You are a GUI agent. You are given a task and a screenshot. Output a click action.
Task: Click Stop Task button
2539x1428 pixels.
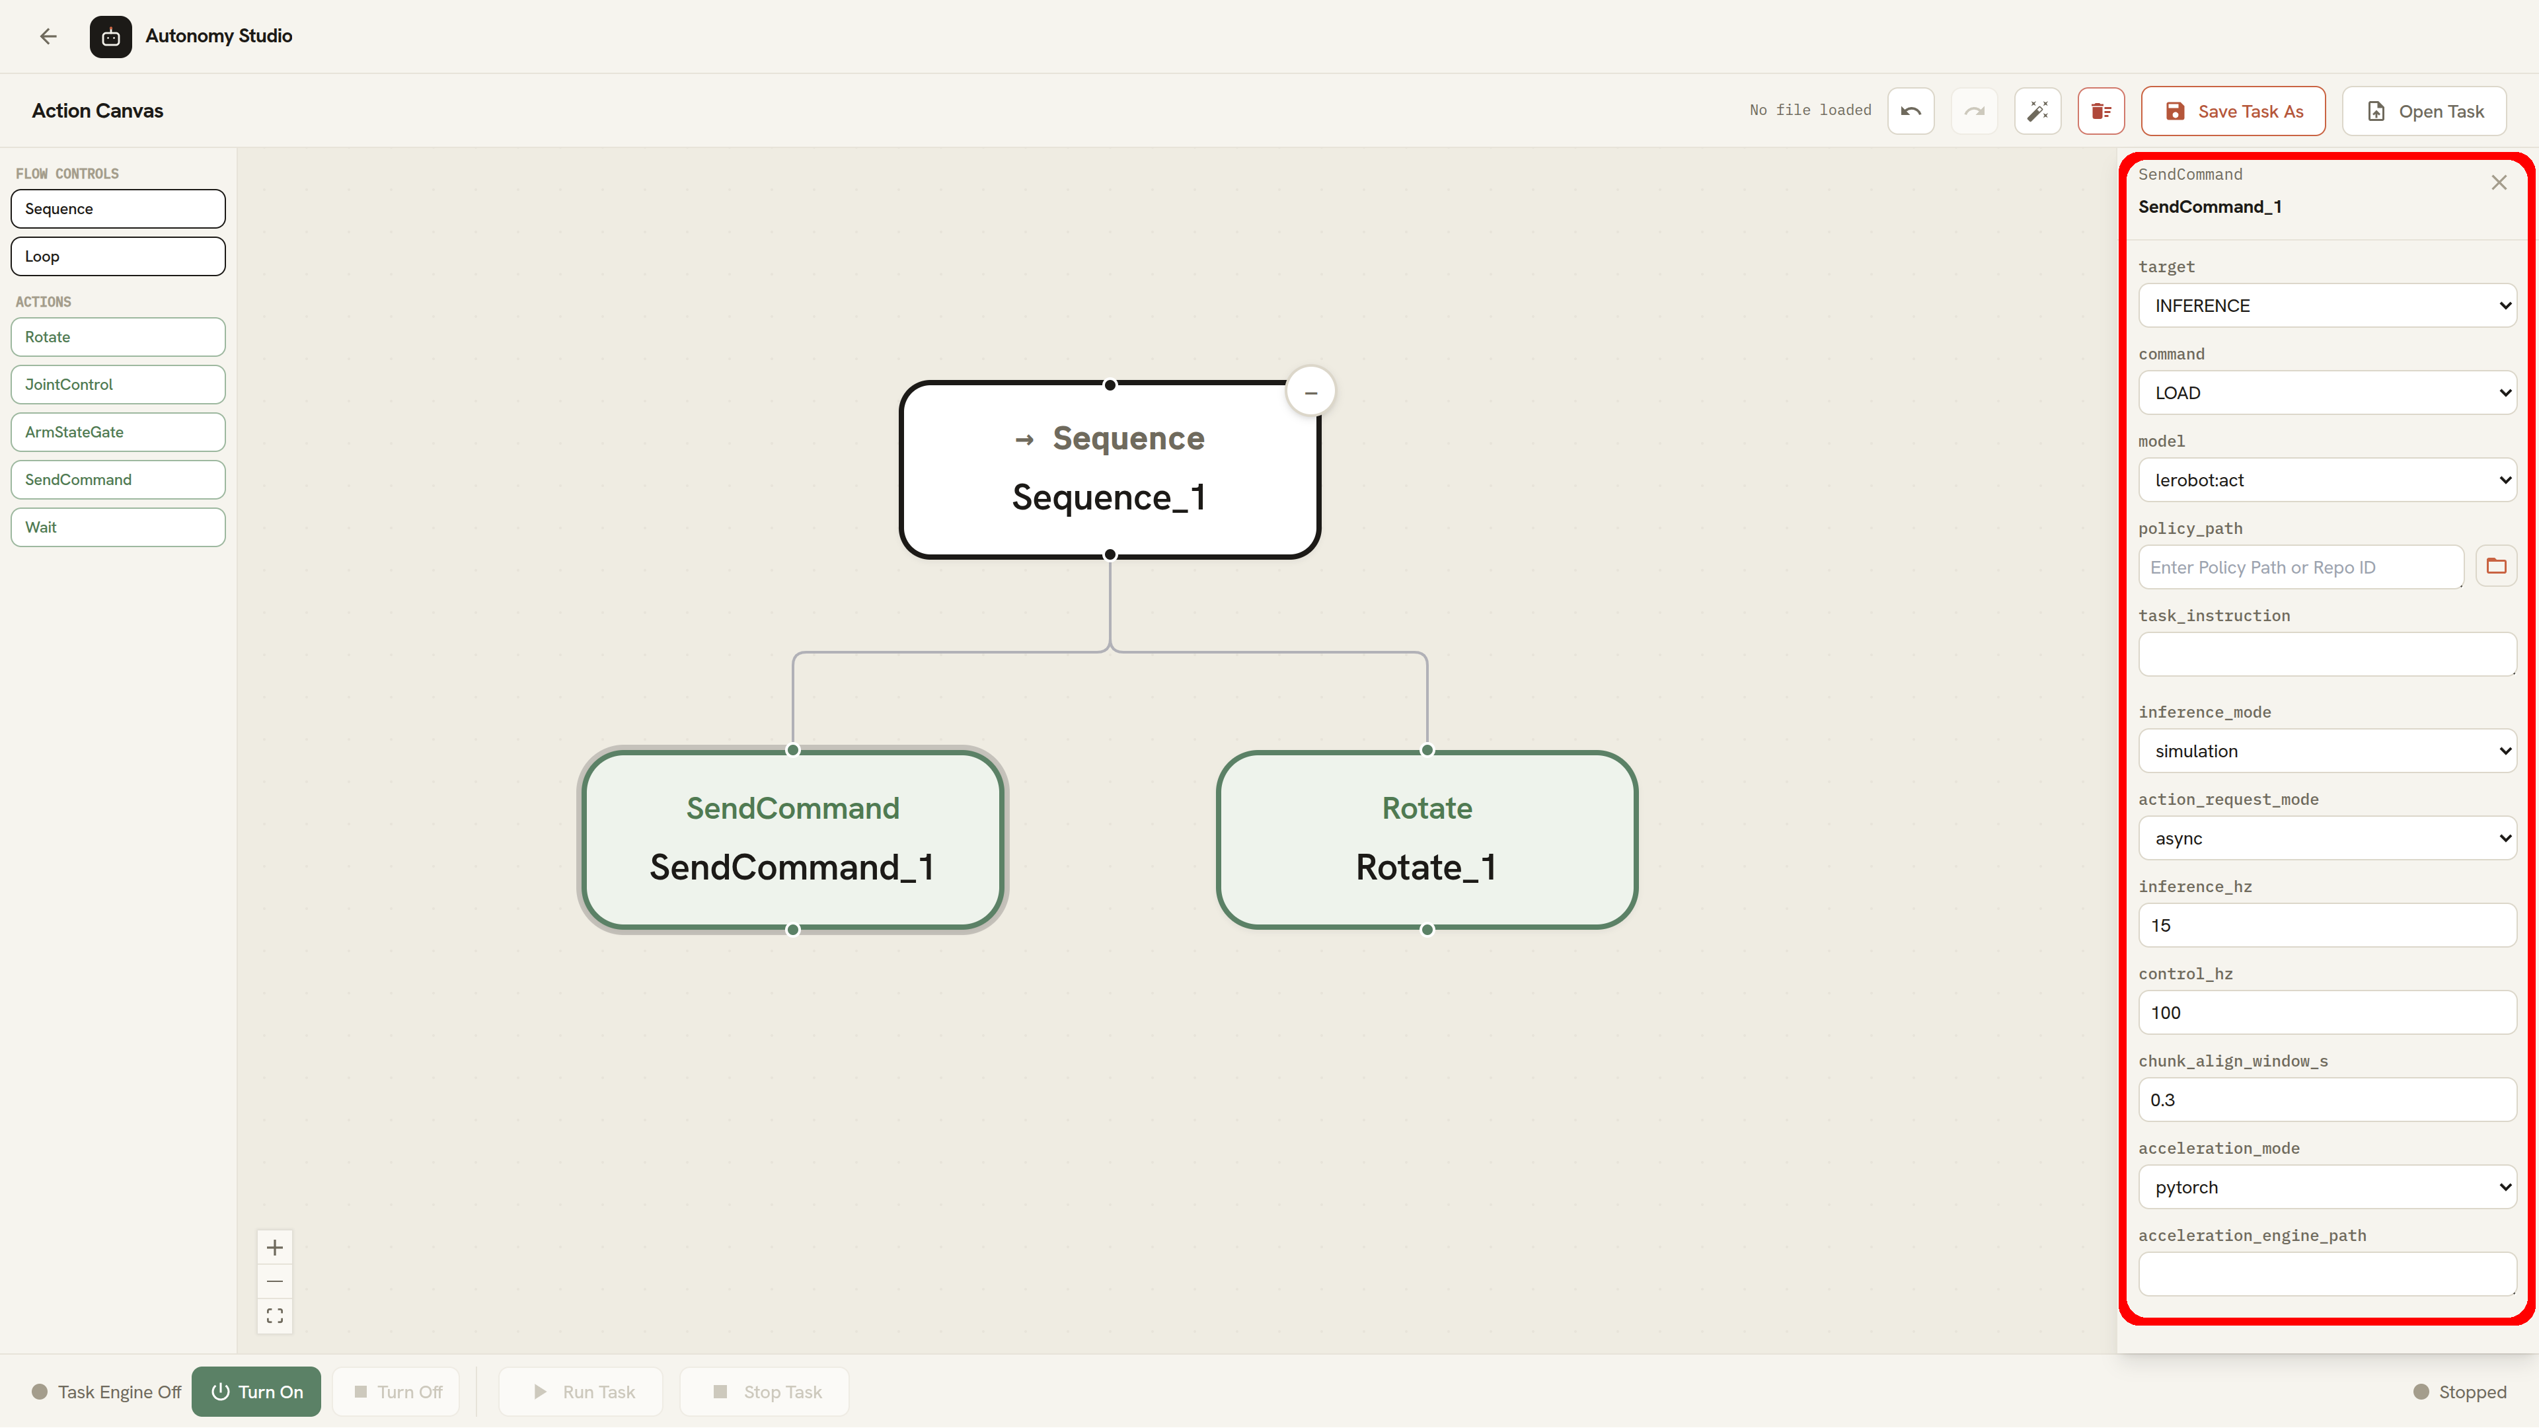[x=764, y=1390]
